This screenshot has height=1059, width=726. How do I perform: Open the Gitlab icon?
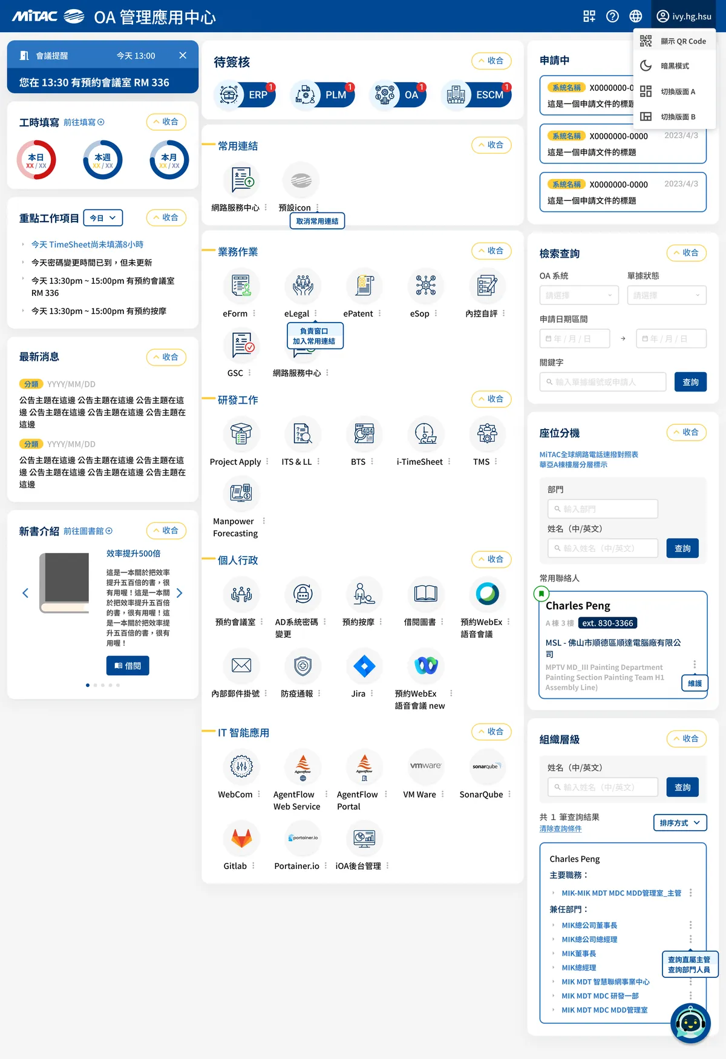pos(241,839)
